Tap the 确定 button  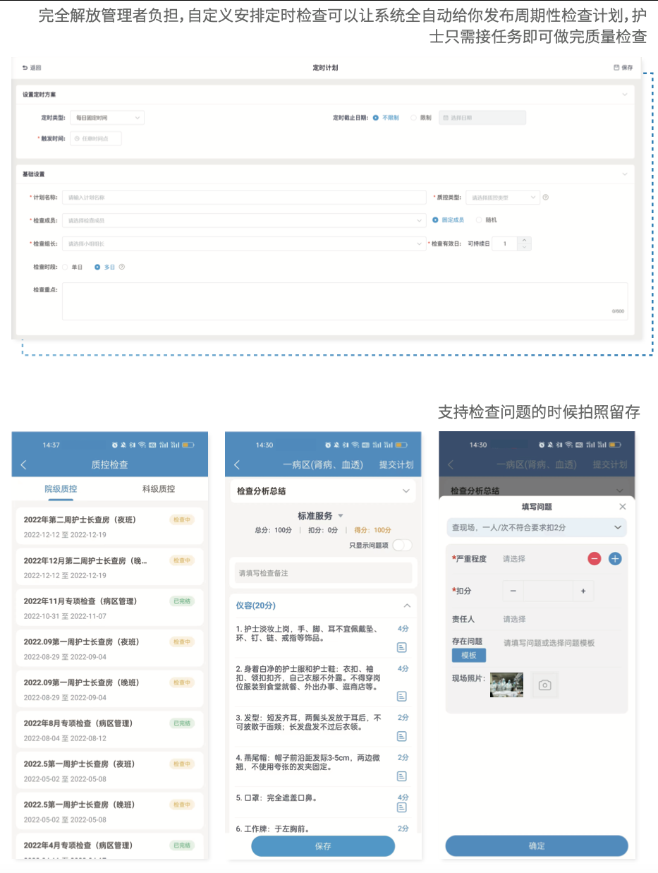pos(537,846)
